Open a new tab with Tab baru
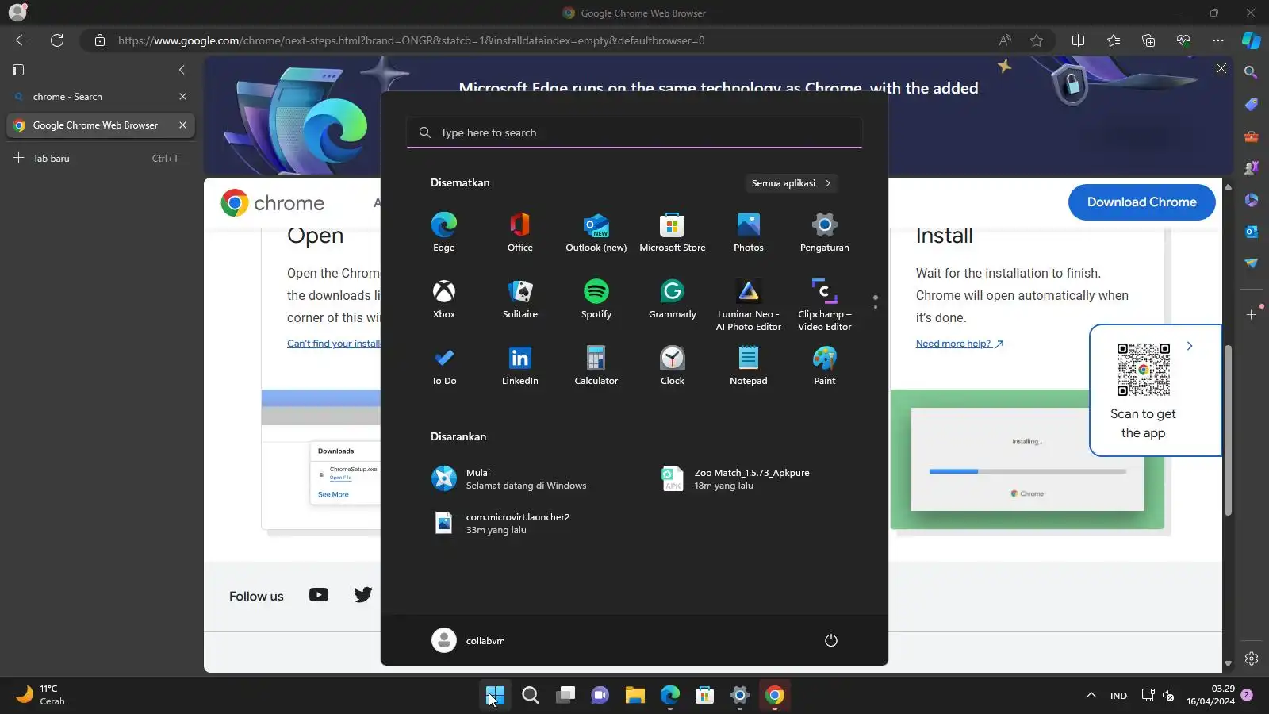The height and width of the screenshot is (714, 1269). pos(100,158)
